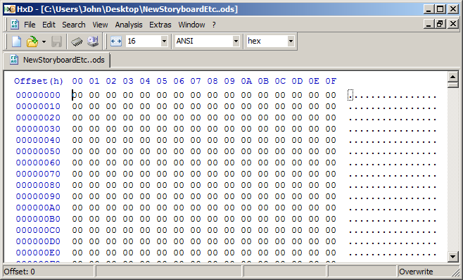Click the Open file folder icon
Screen dimensions: 463x280
[x=32, y=42]
